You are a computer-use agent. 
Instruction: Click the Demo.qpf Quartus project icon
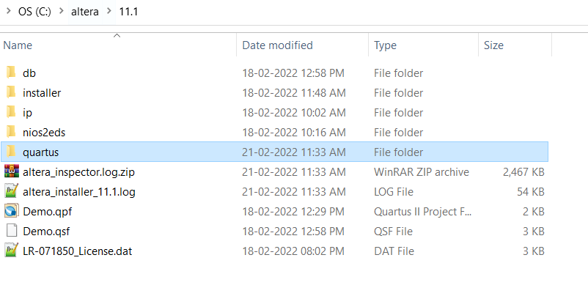[11, 212]
